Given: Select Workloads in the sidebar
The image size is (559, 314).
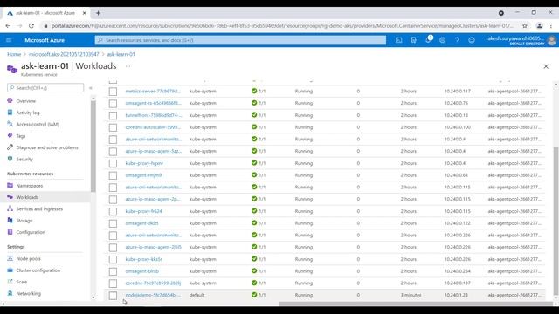Looking at the screenshot, I should (x=27, y=197).
